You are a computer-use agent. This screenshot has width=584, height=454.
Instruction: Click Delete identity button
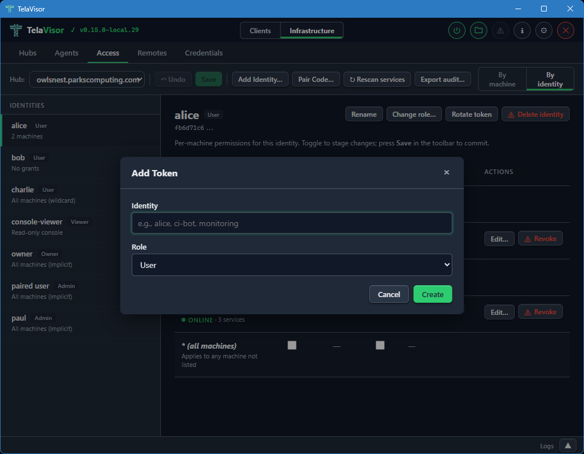point(535,115)
